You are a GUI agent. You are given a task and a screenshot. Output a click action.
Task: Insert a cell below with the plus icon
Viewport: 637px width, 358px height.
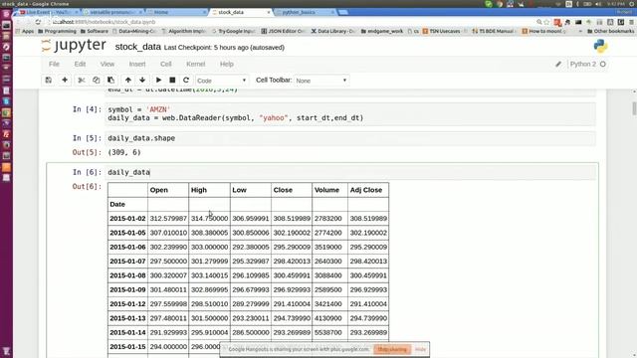[x=65, y=80]
